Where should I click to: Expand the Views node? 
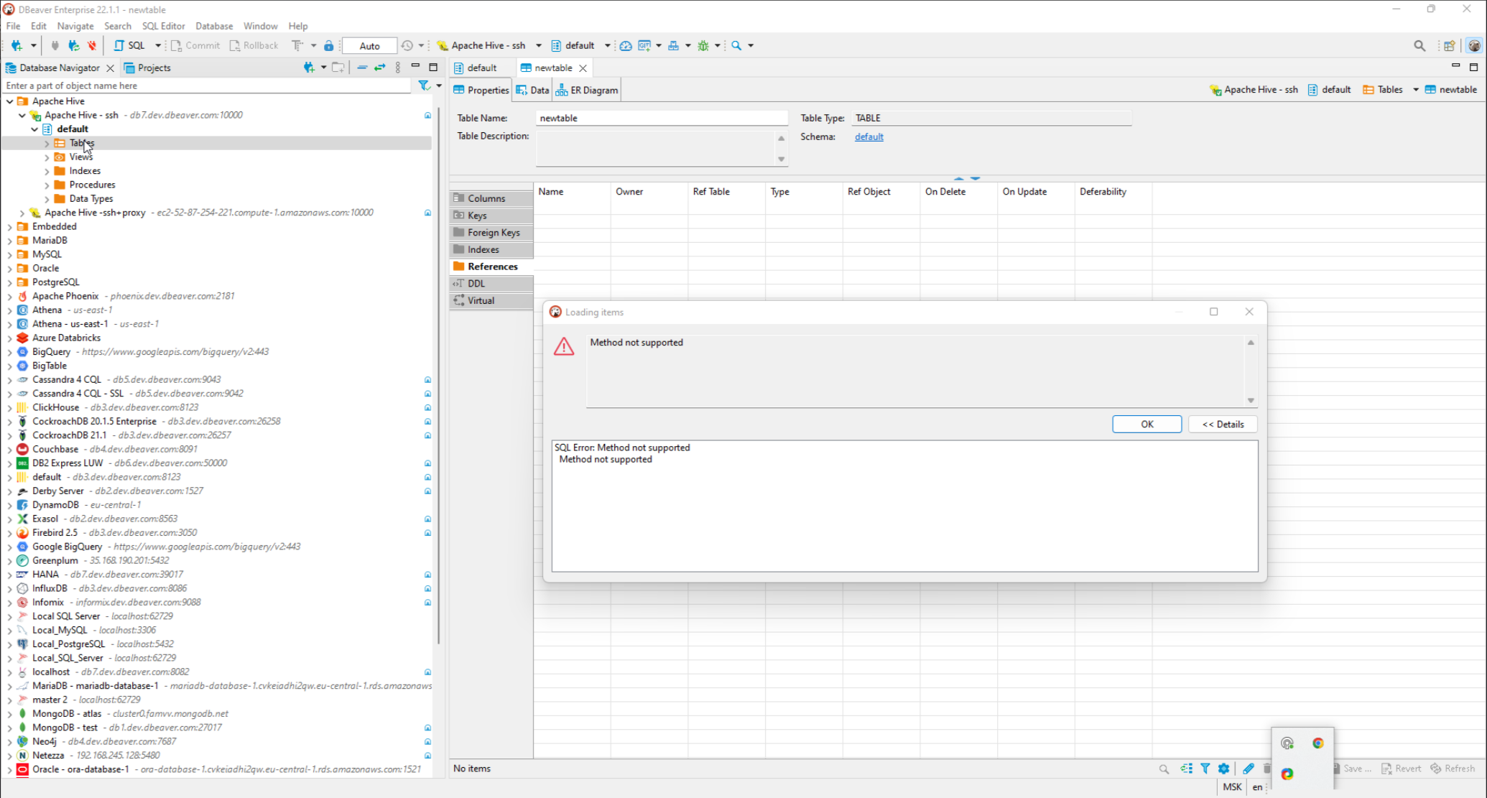tap(47, 157)
